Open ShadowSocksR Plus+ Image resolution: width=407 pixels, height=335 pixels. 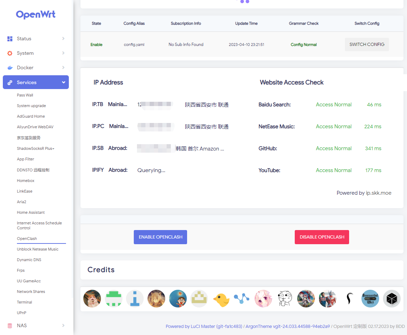point(36,149)
